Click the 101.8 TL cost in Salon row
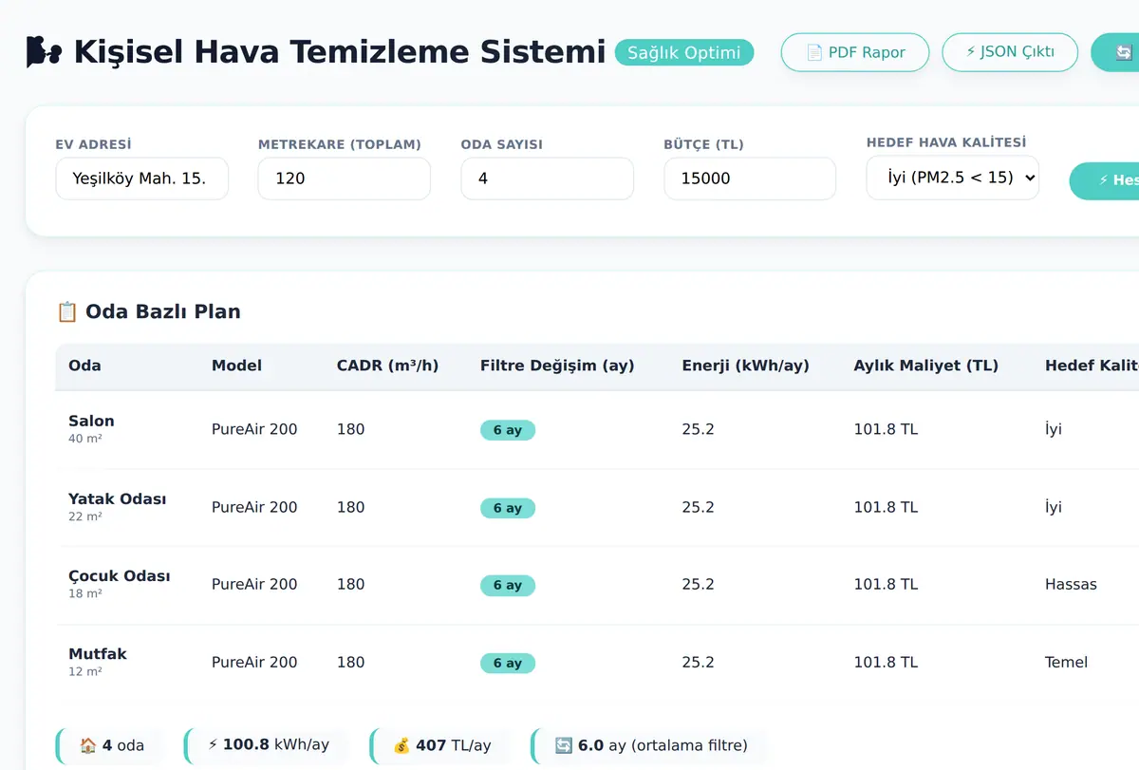This screenshot has height=770, width=1139. (886, 429)
